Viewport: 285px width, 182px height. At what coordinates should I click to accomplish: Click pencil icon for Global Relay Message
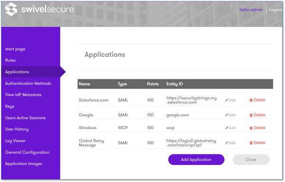(x=227, y=143)
